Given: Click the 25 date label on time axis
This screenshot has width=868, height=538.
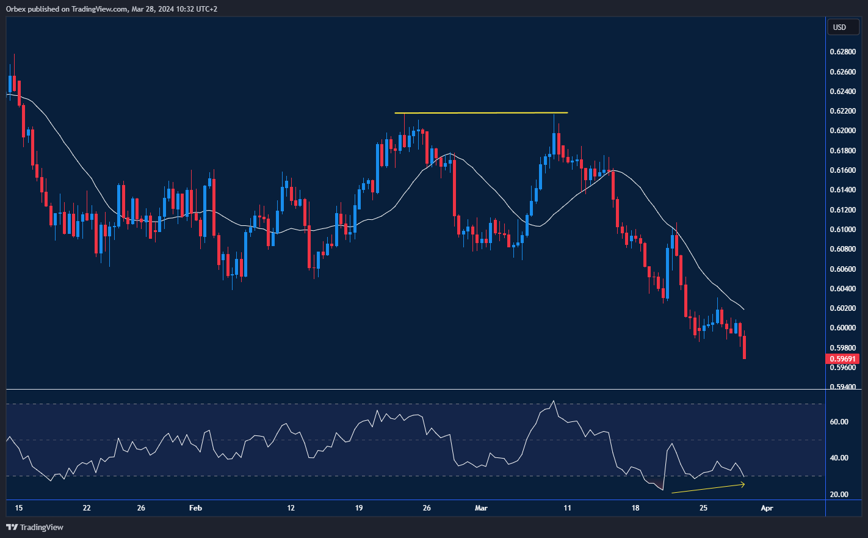Looking at the screenshot, I should (703, 508).
